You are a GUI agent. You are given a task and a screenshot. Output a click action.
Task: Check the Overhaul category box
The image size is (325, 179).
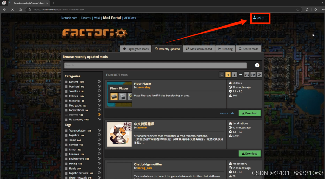point(66,87)
